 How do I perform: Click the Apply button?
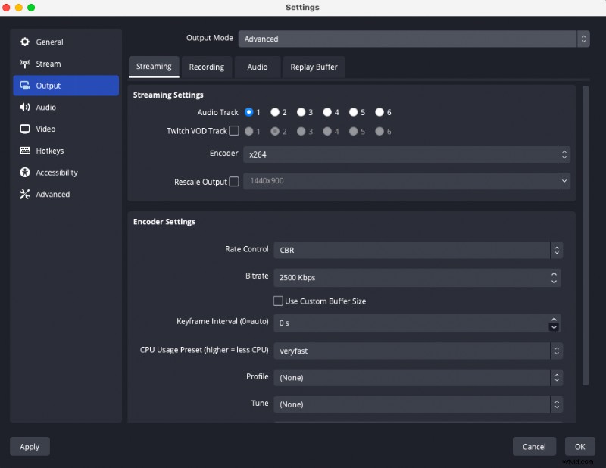coord(29,446)
